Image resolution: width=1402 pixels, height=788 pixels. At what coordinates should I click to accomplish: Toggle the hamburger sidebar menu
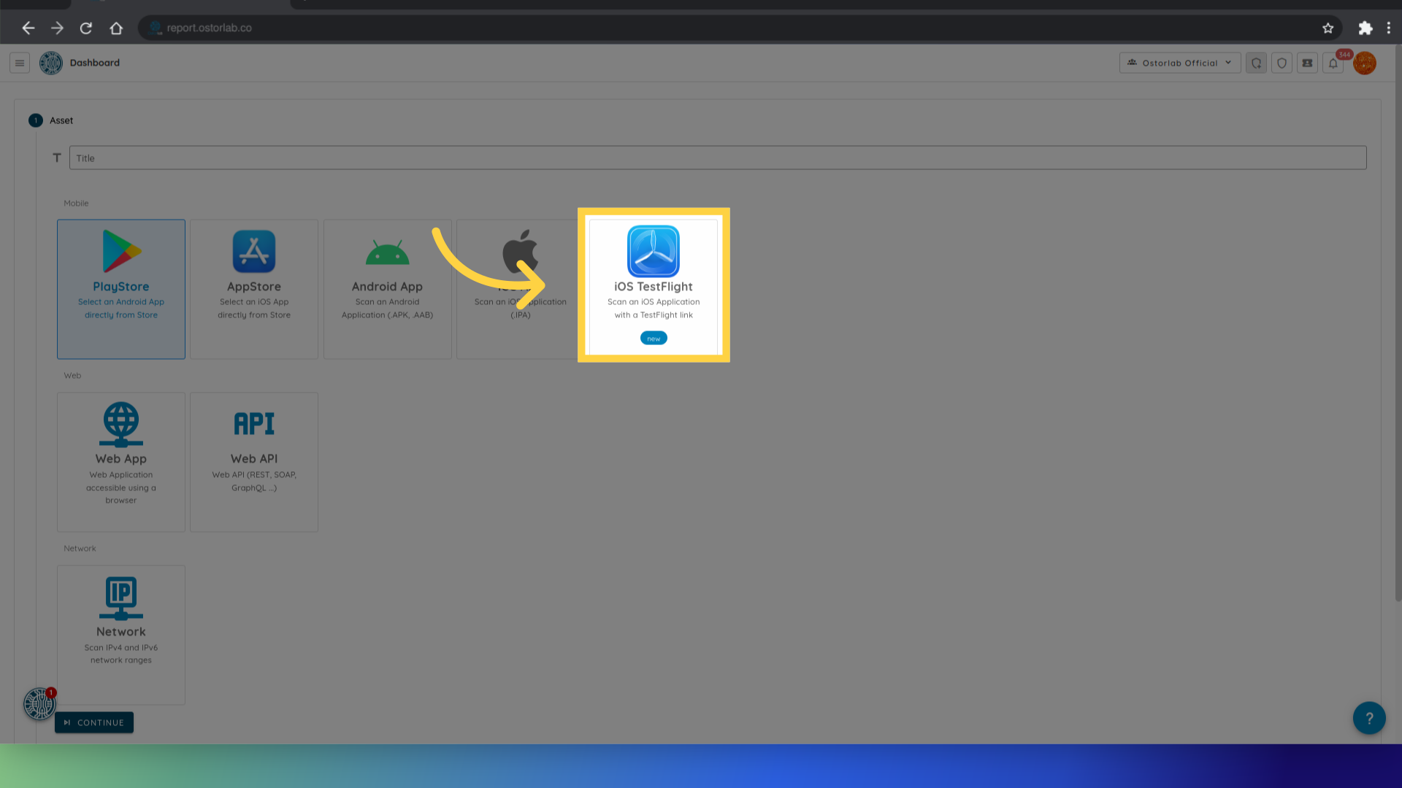(x=20, y=63)
